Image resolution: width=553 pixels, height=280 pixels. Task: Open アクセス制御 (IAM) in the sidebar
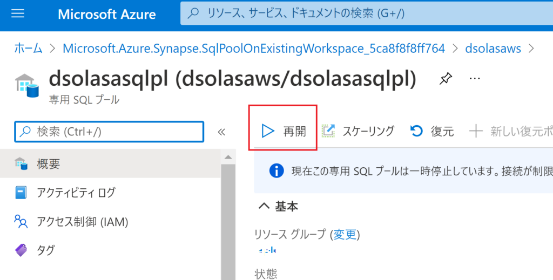pyautogui.click(x=82, y=221)
